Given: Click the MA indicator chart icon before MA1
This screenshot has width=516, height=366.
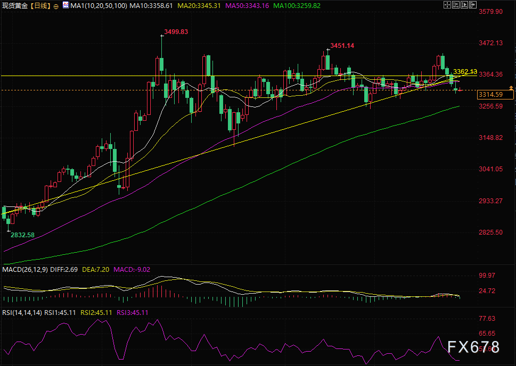Looking at the screenshot, I should click(x=65, y=5).
